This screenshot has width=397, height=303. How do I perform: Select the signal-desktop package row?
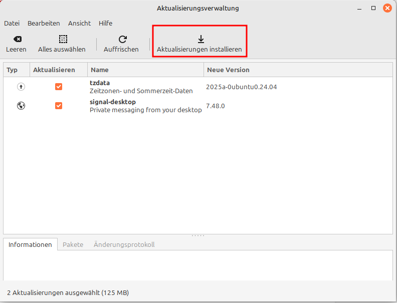tap(145, 106)
